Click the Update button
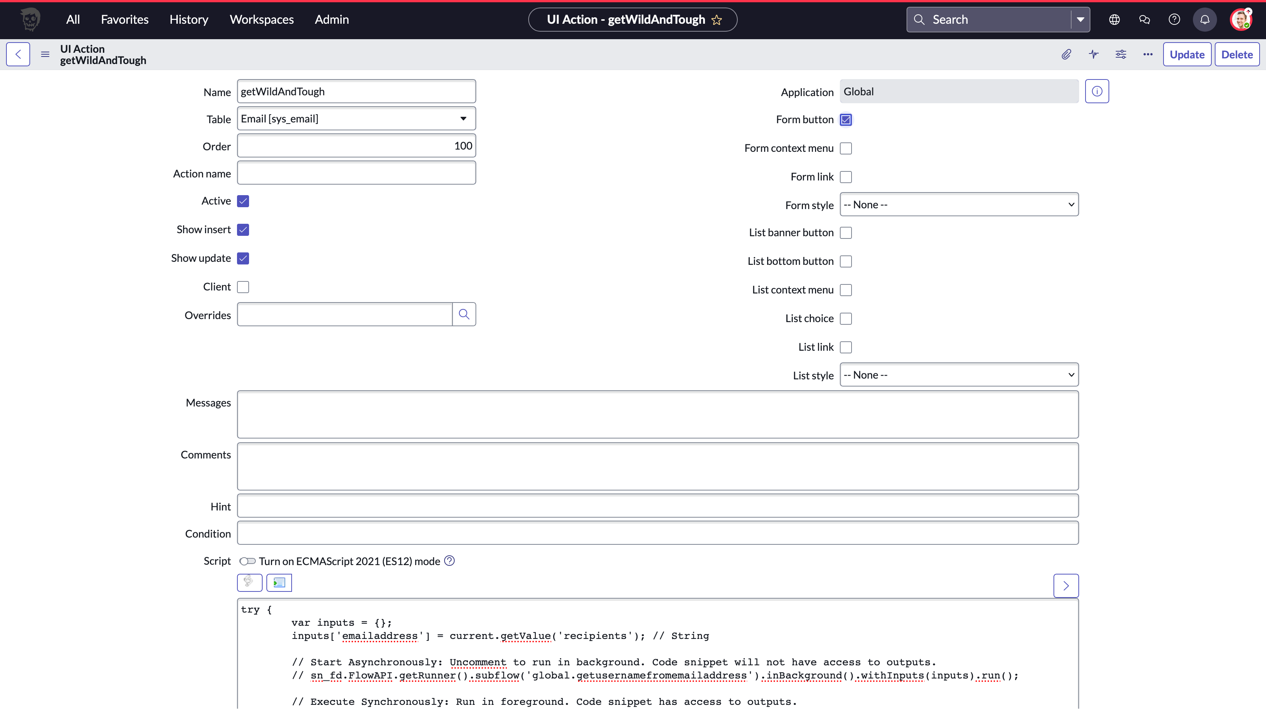 pos(1186,55)
